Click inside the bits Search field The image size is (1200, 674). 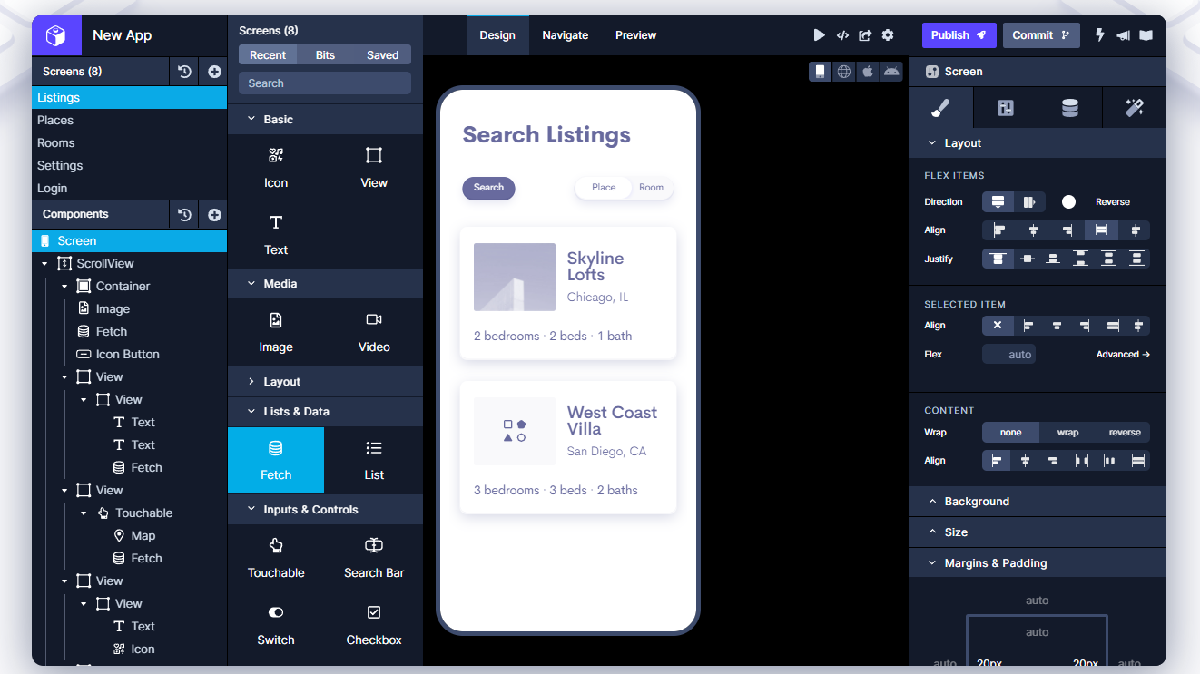click(325, 83)
